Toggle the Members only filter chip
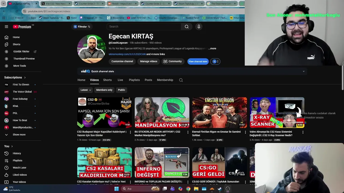 104,90
